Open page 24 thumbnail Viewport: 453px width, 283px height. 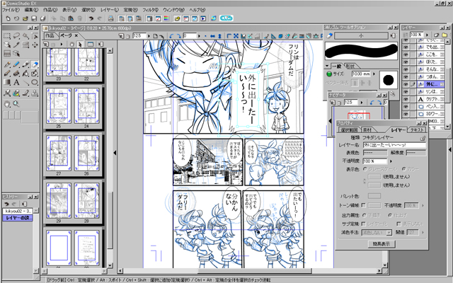[x=86, y=106]
